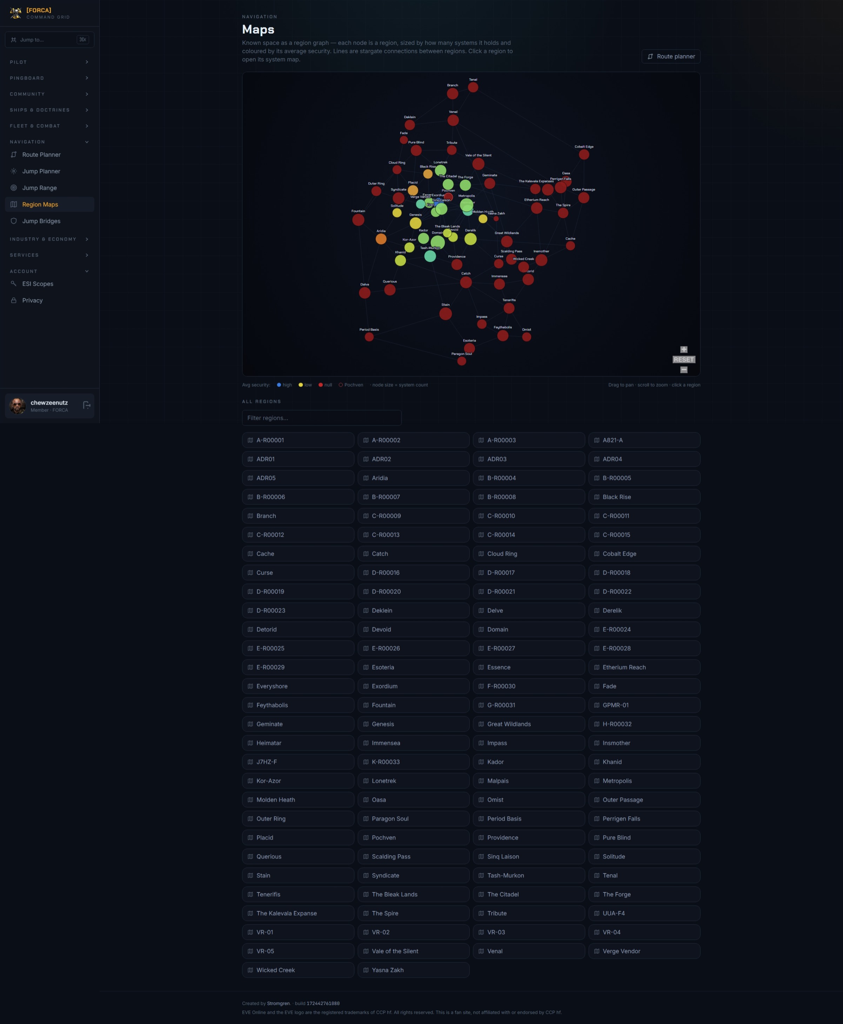Zoom in with the plus map button
This screenshot has width=843, height=1024.
[x=684, y=350]
